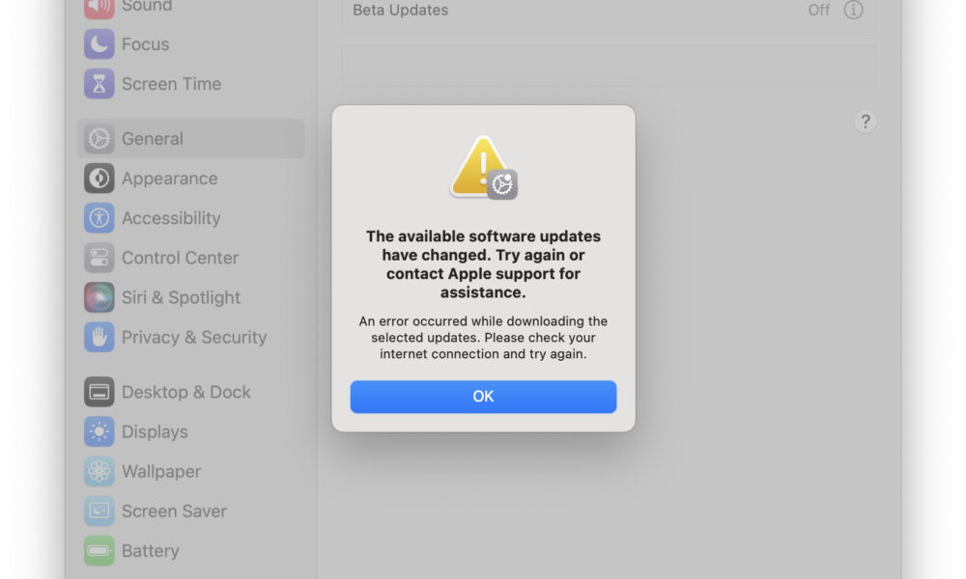Select General in the sidebar

point(191,138)
